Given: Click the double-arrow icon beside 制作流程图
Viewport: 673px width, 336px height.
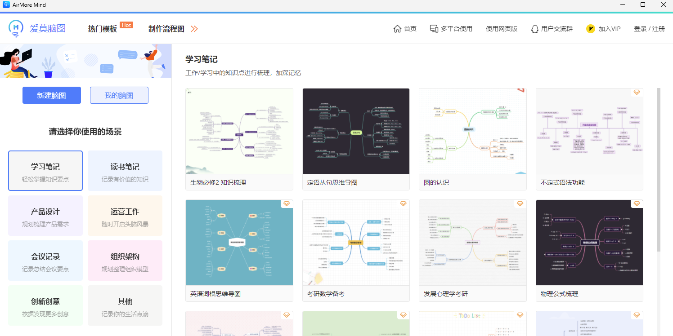Looking at the screenshot, I should (194, 29).
